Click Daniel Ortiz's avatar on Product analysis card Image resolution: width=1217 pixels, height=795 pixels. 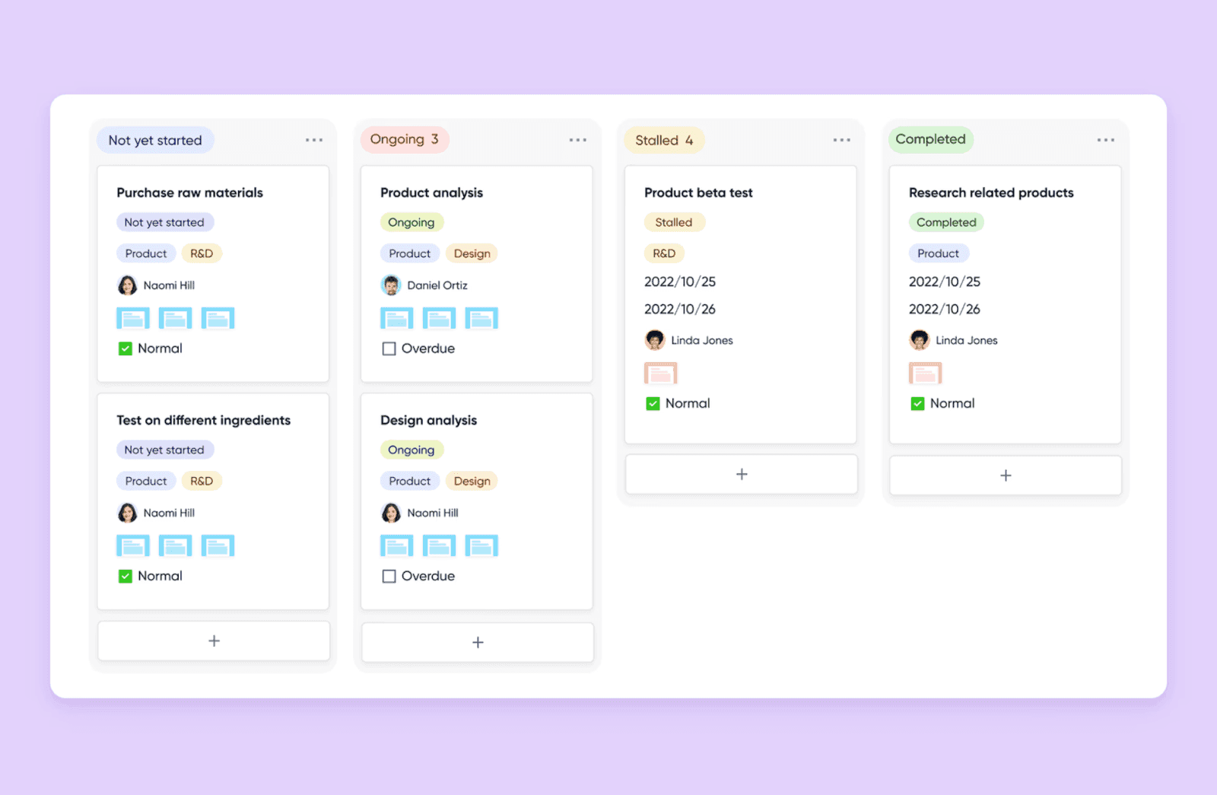tap(391, 285)
